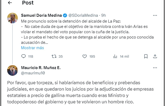Open the reply icon on Samuel's post
Screen dimensions: 165x106
[x=23, y=56]
